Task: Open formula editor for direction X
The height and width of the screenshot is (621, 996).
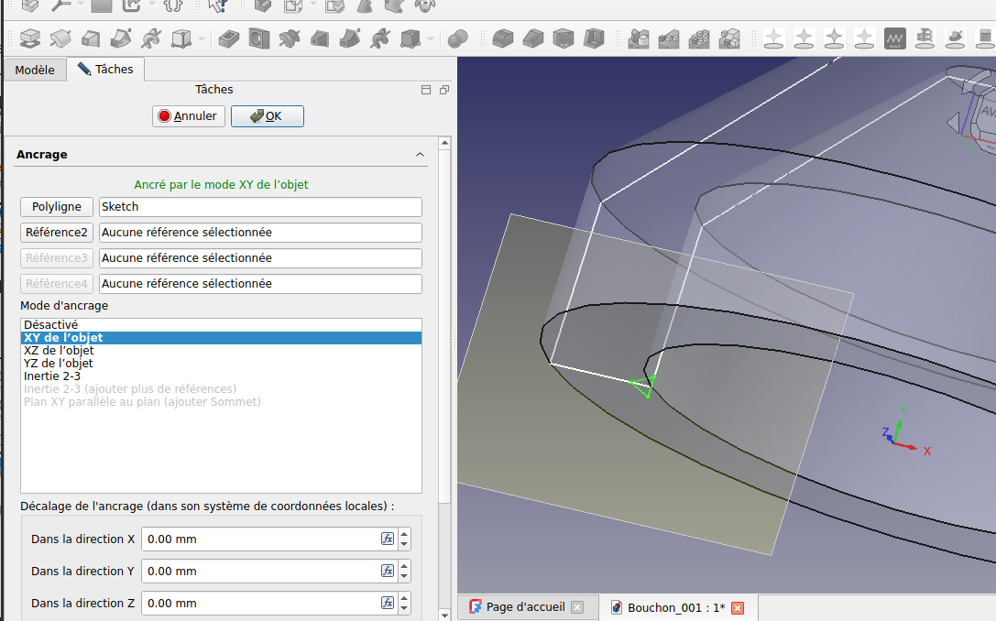Action: pyautogui.click(x=388, y=539)
